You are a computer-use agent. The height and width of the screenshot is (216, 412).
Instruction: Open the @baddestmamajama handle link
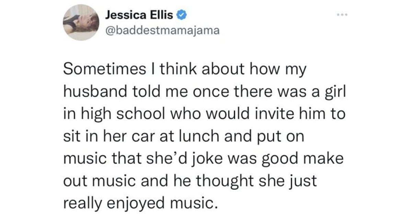(x=160, y=31)
